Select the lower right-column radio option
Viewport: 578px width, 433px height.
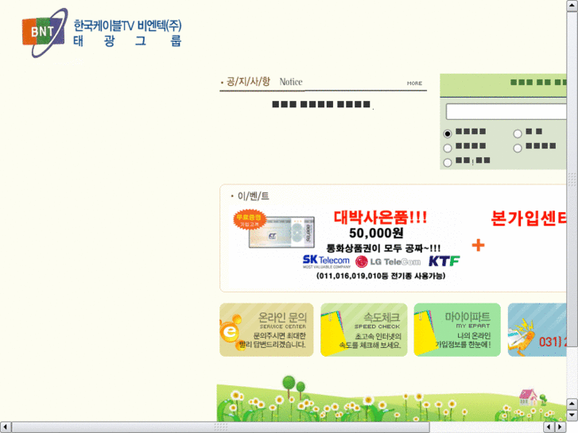tap(518, 148)
